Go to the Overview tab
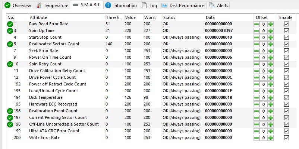Viewport: 299px width, 149px height. pos(18,6)
